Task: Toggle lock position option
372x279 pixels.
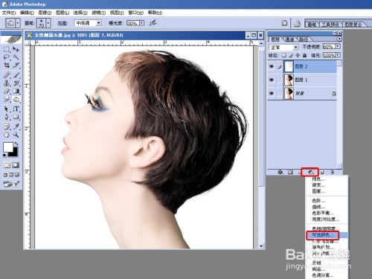Action: [298, 55]
